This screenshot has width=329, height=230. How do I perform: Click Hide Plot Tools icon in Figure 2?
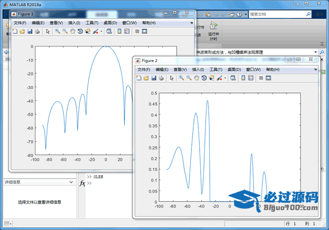pyautogui.click(x=261, y=78)
